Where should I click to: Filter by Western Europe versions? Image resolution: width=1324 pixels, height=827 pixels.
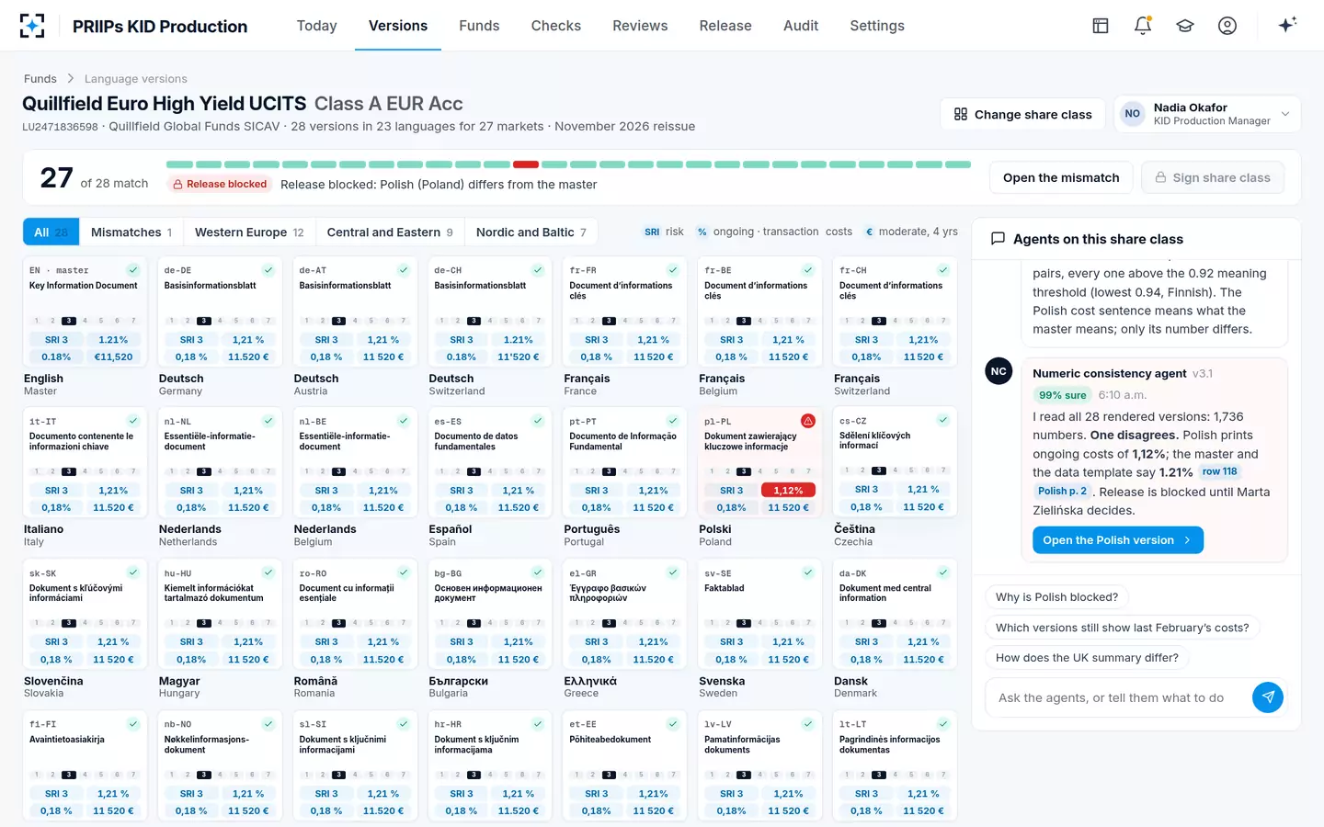coord(249,232)
